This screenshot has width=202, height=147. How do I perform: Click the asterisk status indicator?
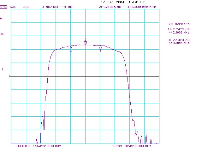(1, 19)
